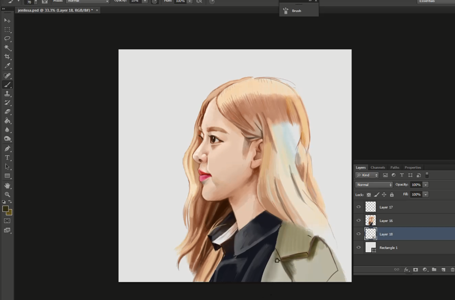
Task: Expand the layer Opacity dropdown arrow
Action: [425, 185]
